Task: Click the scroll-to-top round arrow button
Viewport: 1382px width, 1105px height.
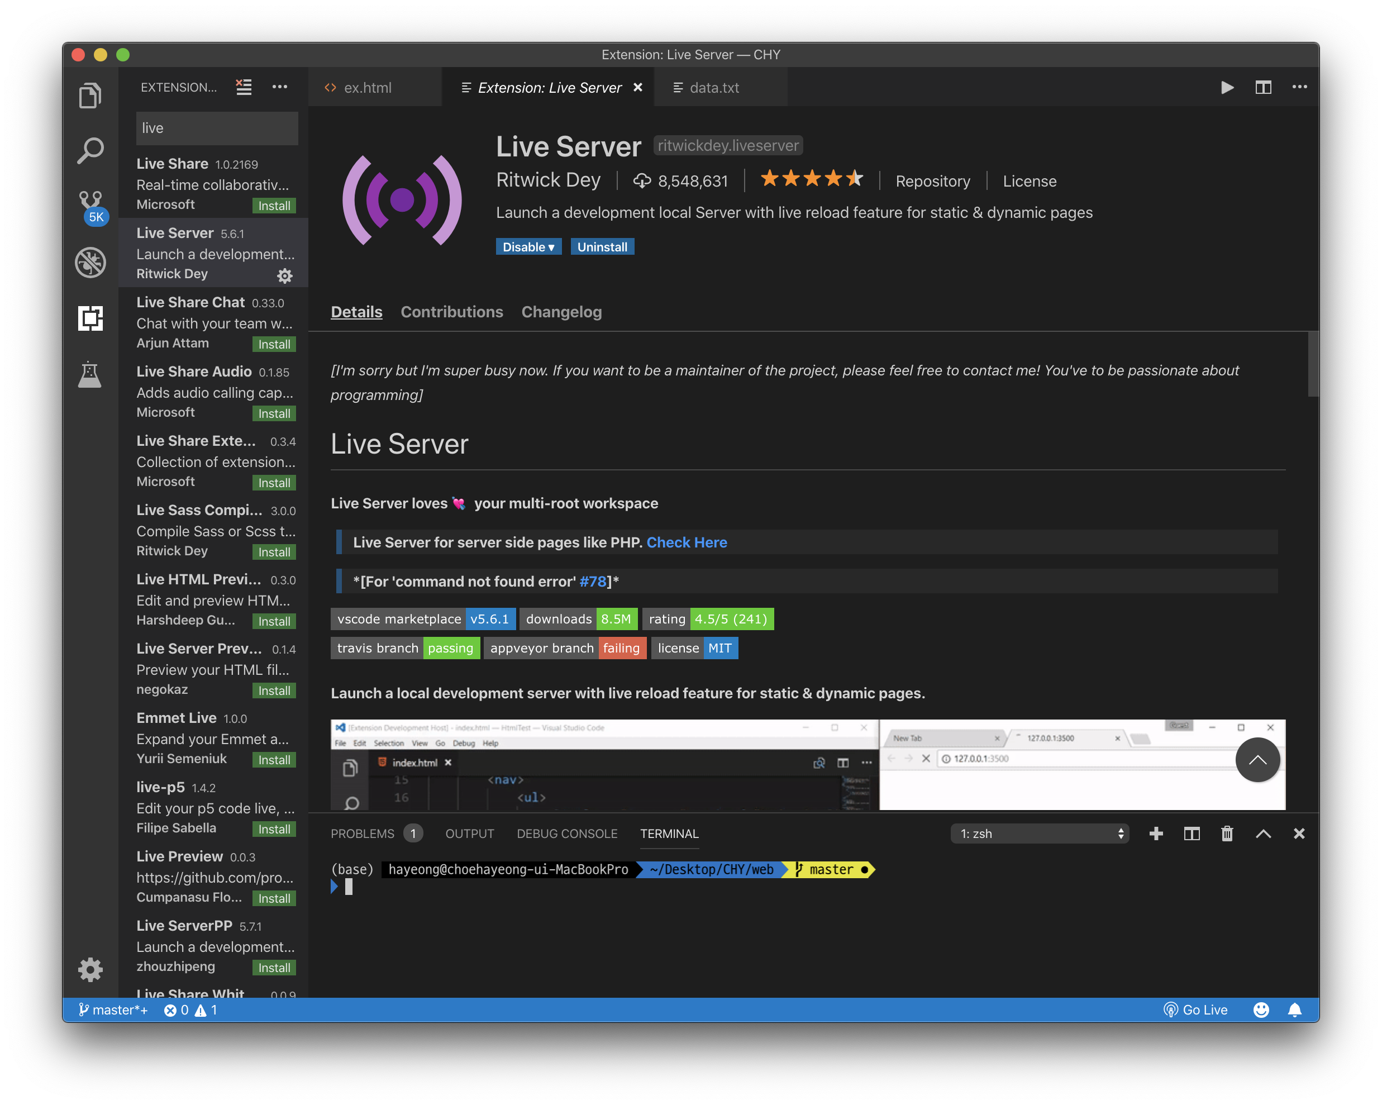Action: [1257, 760]
